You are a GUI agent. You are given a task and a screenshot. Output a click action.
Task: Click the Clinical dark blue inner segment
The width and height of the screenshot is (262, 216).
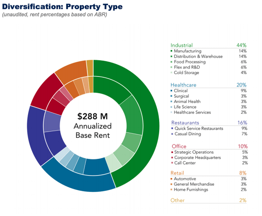[x=96, y=166]
